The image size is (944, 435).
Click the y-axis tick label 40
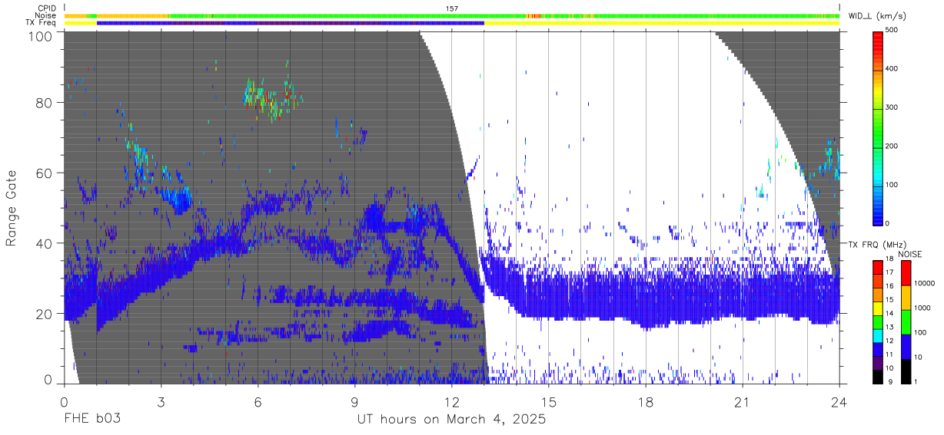point(45,243)
